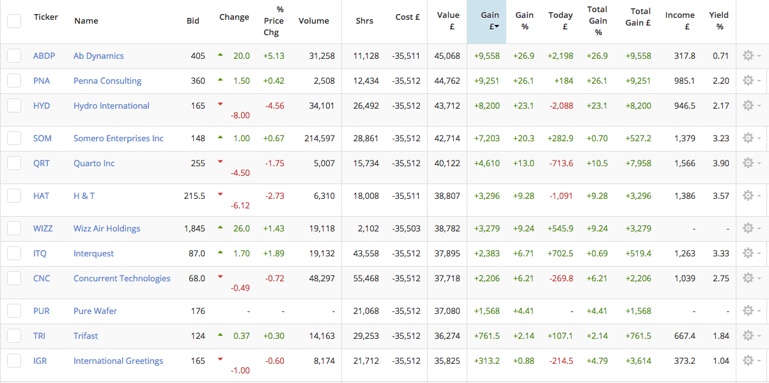This screenshot has width=769, height=383.
Task: Tick the checkbox for the ABDP row
Action: point(14,56)
